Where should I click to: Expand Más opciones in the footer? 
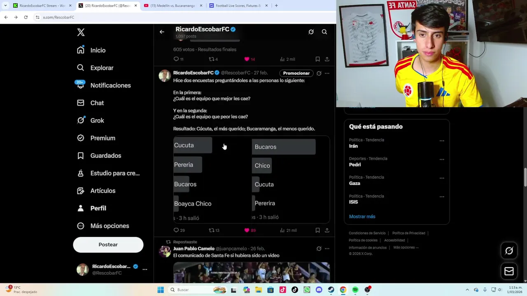[x=406, y=247]
